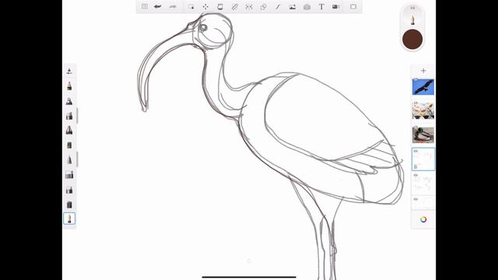Add text with the T tool
Image resolution: width=498 pixels, height=280 pixels.
point(321,6)
